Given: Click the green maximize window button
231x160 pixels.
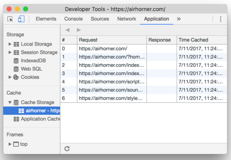Looking at the screenshot, I should click(26, 9).
